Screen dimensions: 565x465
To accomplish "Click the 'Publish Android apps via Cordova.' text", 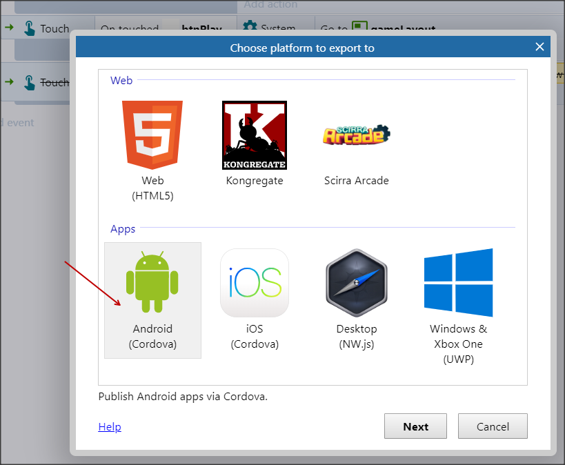I will coord(183,397).
